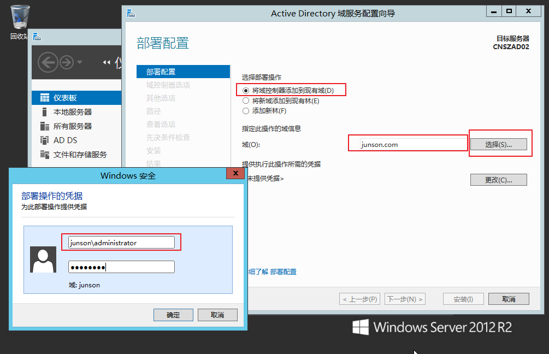
Task: Choose add new domain to existing forest (E)
Action: [281, 101]
